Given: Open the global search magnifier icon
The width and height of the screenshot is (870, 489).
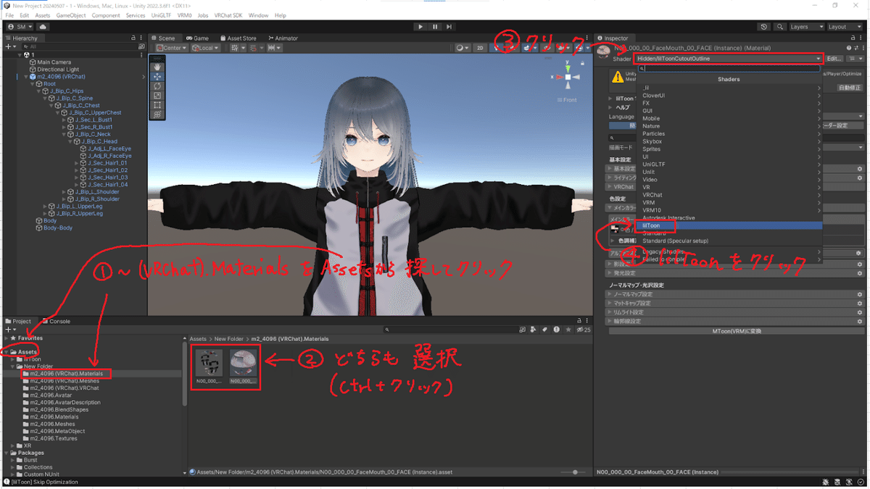Looking at the screenshot, I should [780, 27].
